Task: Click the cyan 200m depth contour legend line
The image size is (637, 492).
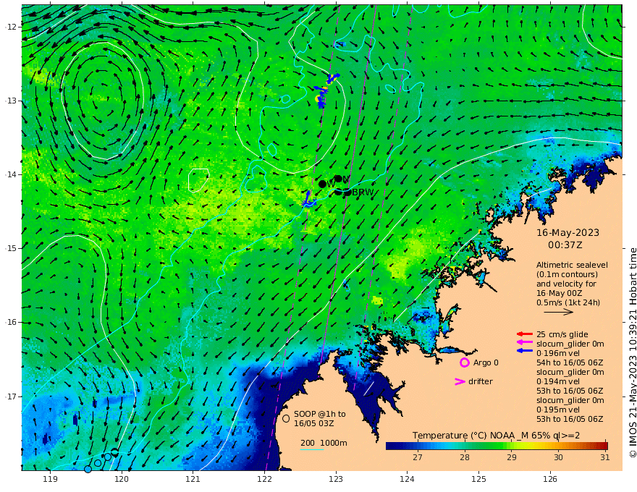Action: (x=312, y=449)
